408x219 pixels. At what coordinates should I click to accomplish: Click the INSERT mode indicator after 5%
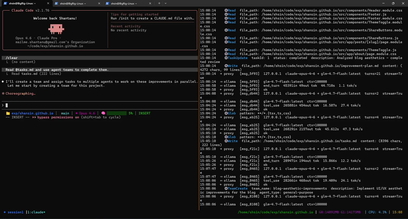tap(144, 113)
